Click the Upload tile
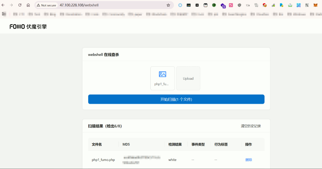Image resolution: width=322 pixels, height=169 pixels. tap(188, 78)
